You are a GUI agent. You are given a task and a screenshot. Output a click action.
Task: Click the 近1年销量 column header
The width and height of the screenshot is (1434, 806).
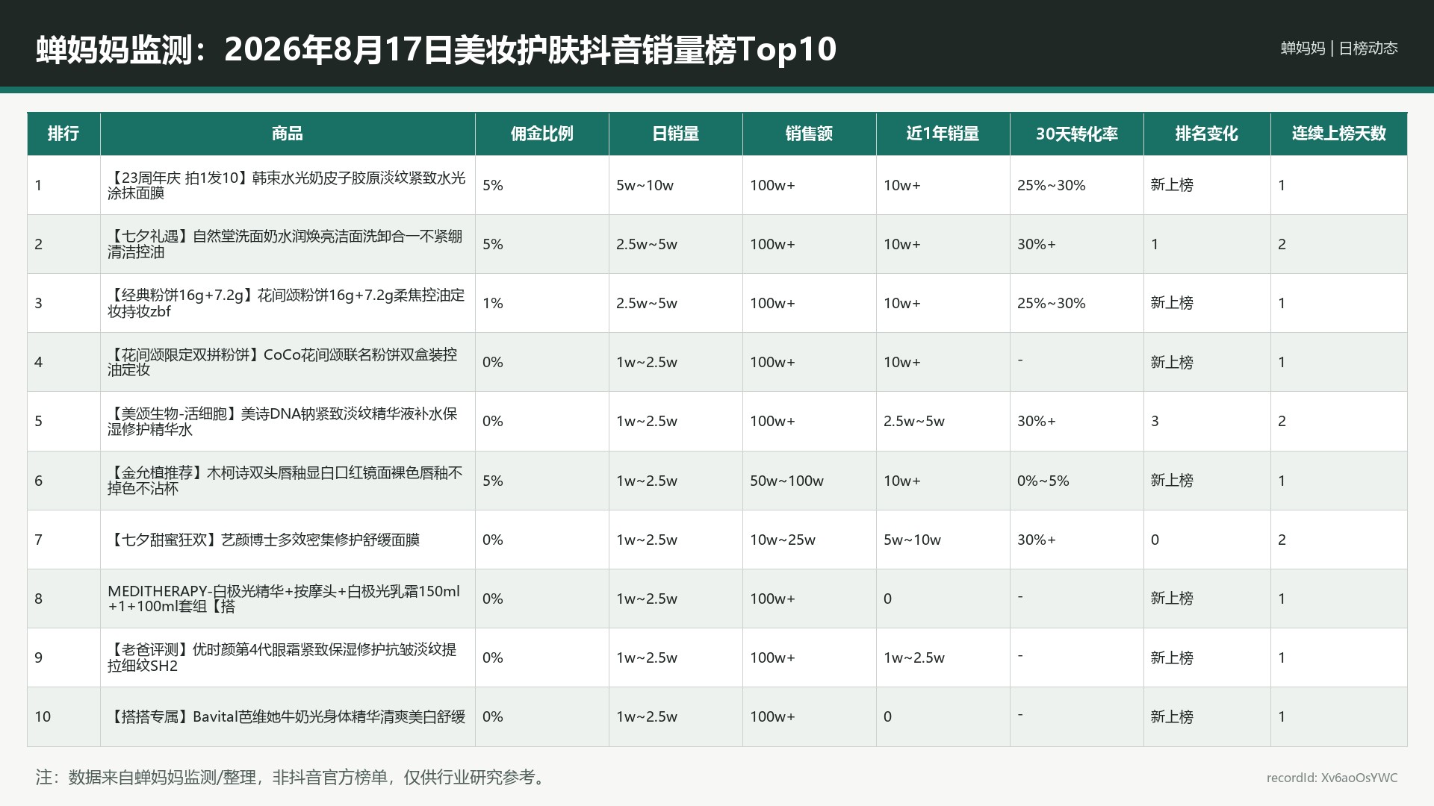943,134
